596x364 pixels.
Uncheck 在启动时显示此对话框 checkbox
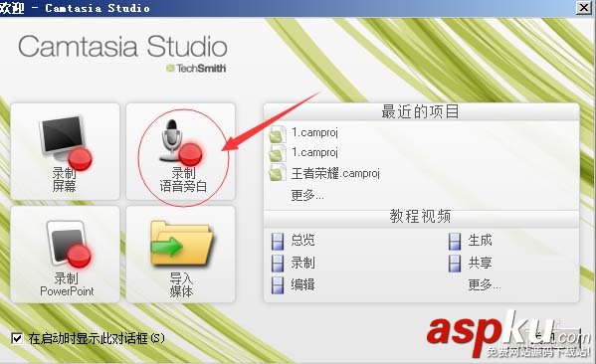pos(17,338)
